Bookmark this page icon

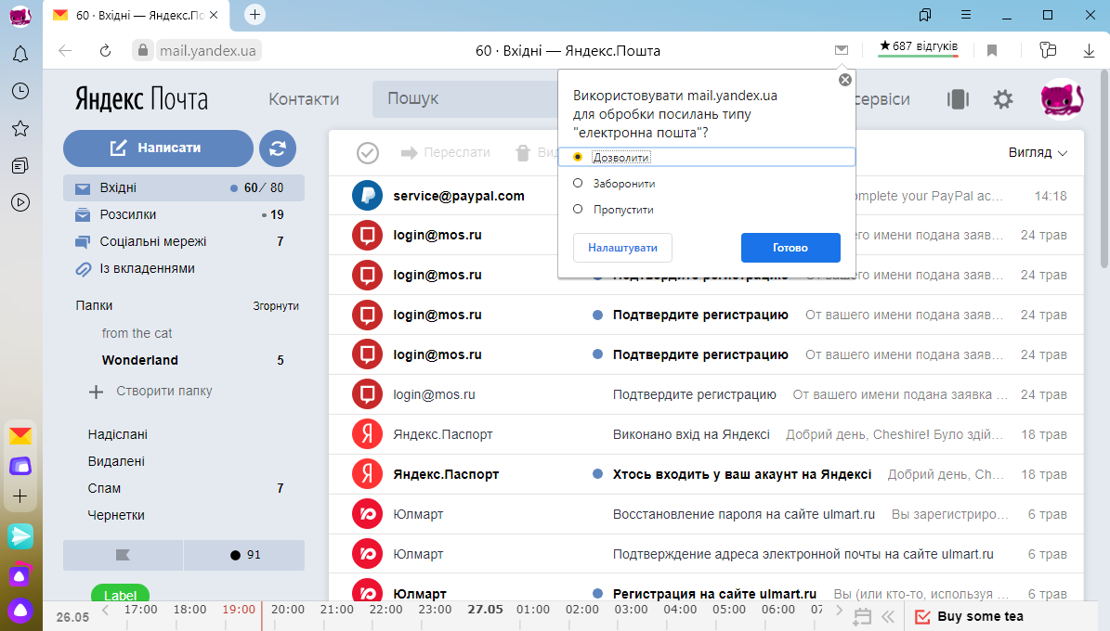point(992,50)
